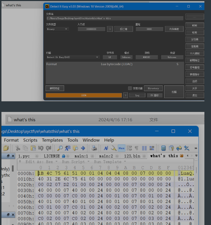Screen dimensions: 211x225
Task: Click the Directory button
Action: pyautogui.click(x=153, y=88)
